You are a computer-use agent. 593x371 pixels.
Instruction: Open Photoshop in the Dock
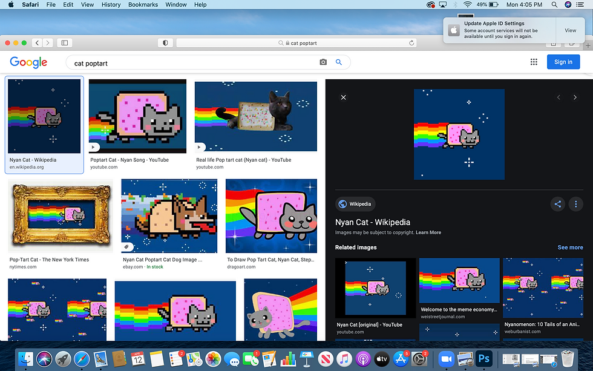coord(483,359)
